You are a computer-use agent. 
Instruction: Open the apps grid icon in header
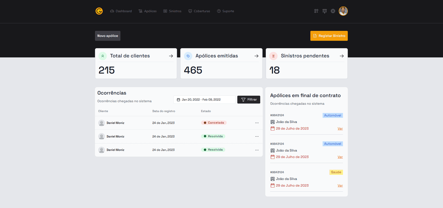coord(316,11)
